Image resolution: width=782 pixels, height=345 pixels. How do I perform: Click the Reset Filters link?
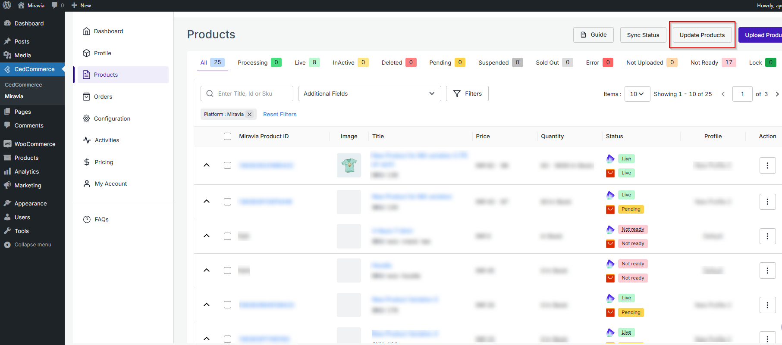(x=280, y=114)
